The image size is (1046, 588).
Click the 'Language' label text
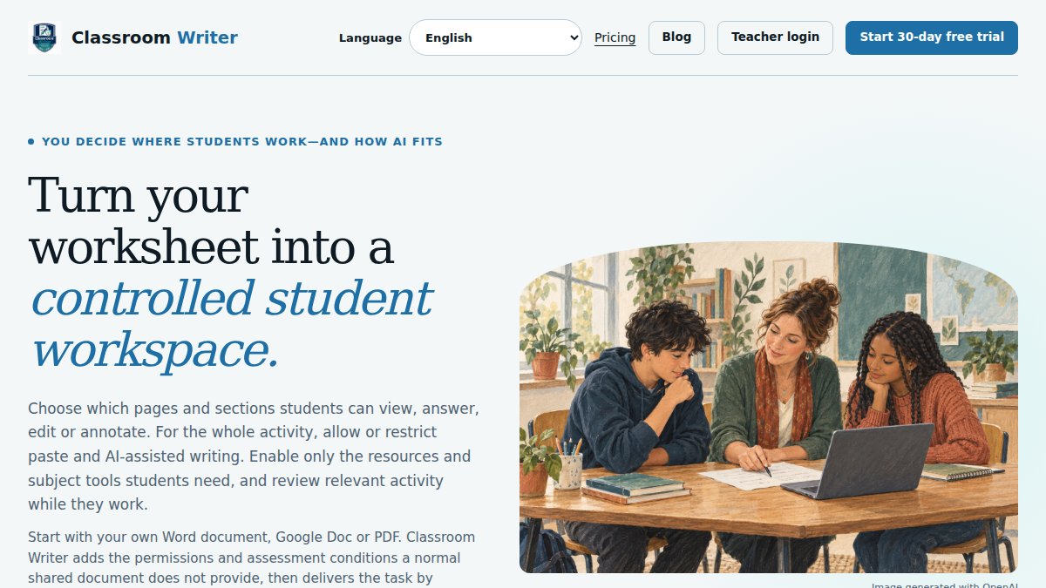[x=370, y=37]
